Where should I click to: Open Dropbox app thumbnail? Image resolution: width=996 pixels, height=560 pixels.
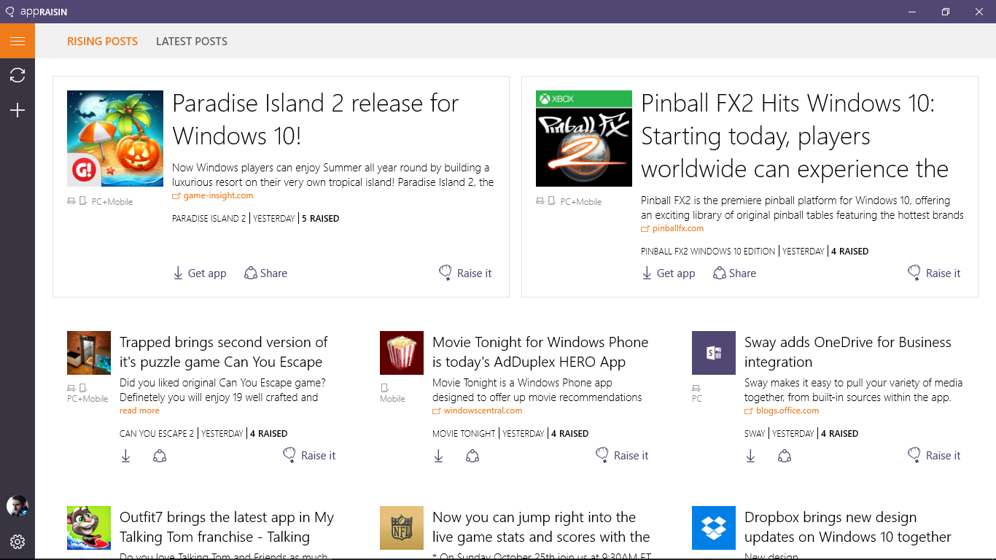point(714,528)
